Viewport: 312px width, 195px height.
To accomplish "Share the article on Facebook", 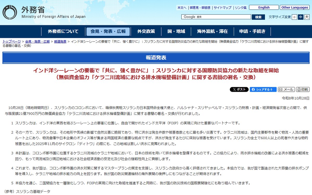I will coord(263,89).
